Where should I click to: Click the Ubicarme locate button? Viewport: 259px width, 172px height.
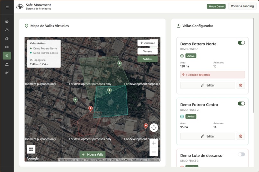click(147, 43)
